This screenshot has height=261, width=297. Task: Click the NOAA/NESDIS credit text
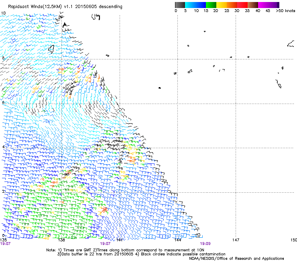236,259
